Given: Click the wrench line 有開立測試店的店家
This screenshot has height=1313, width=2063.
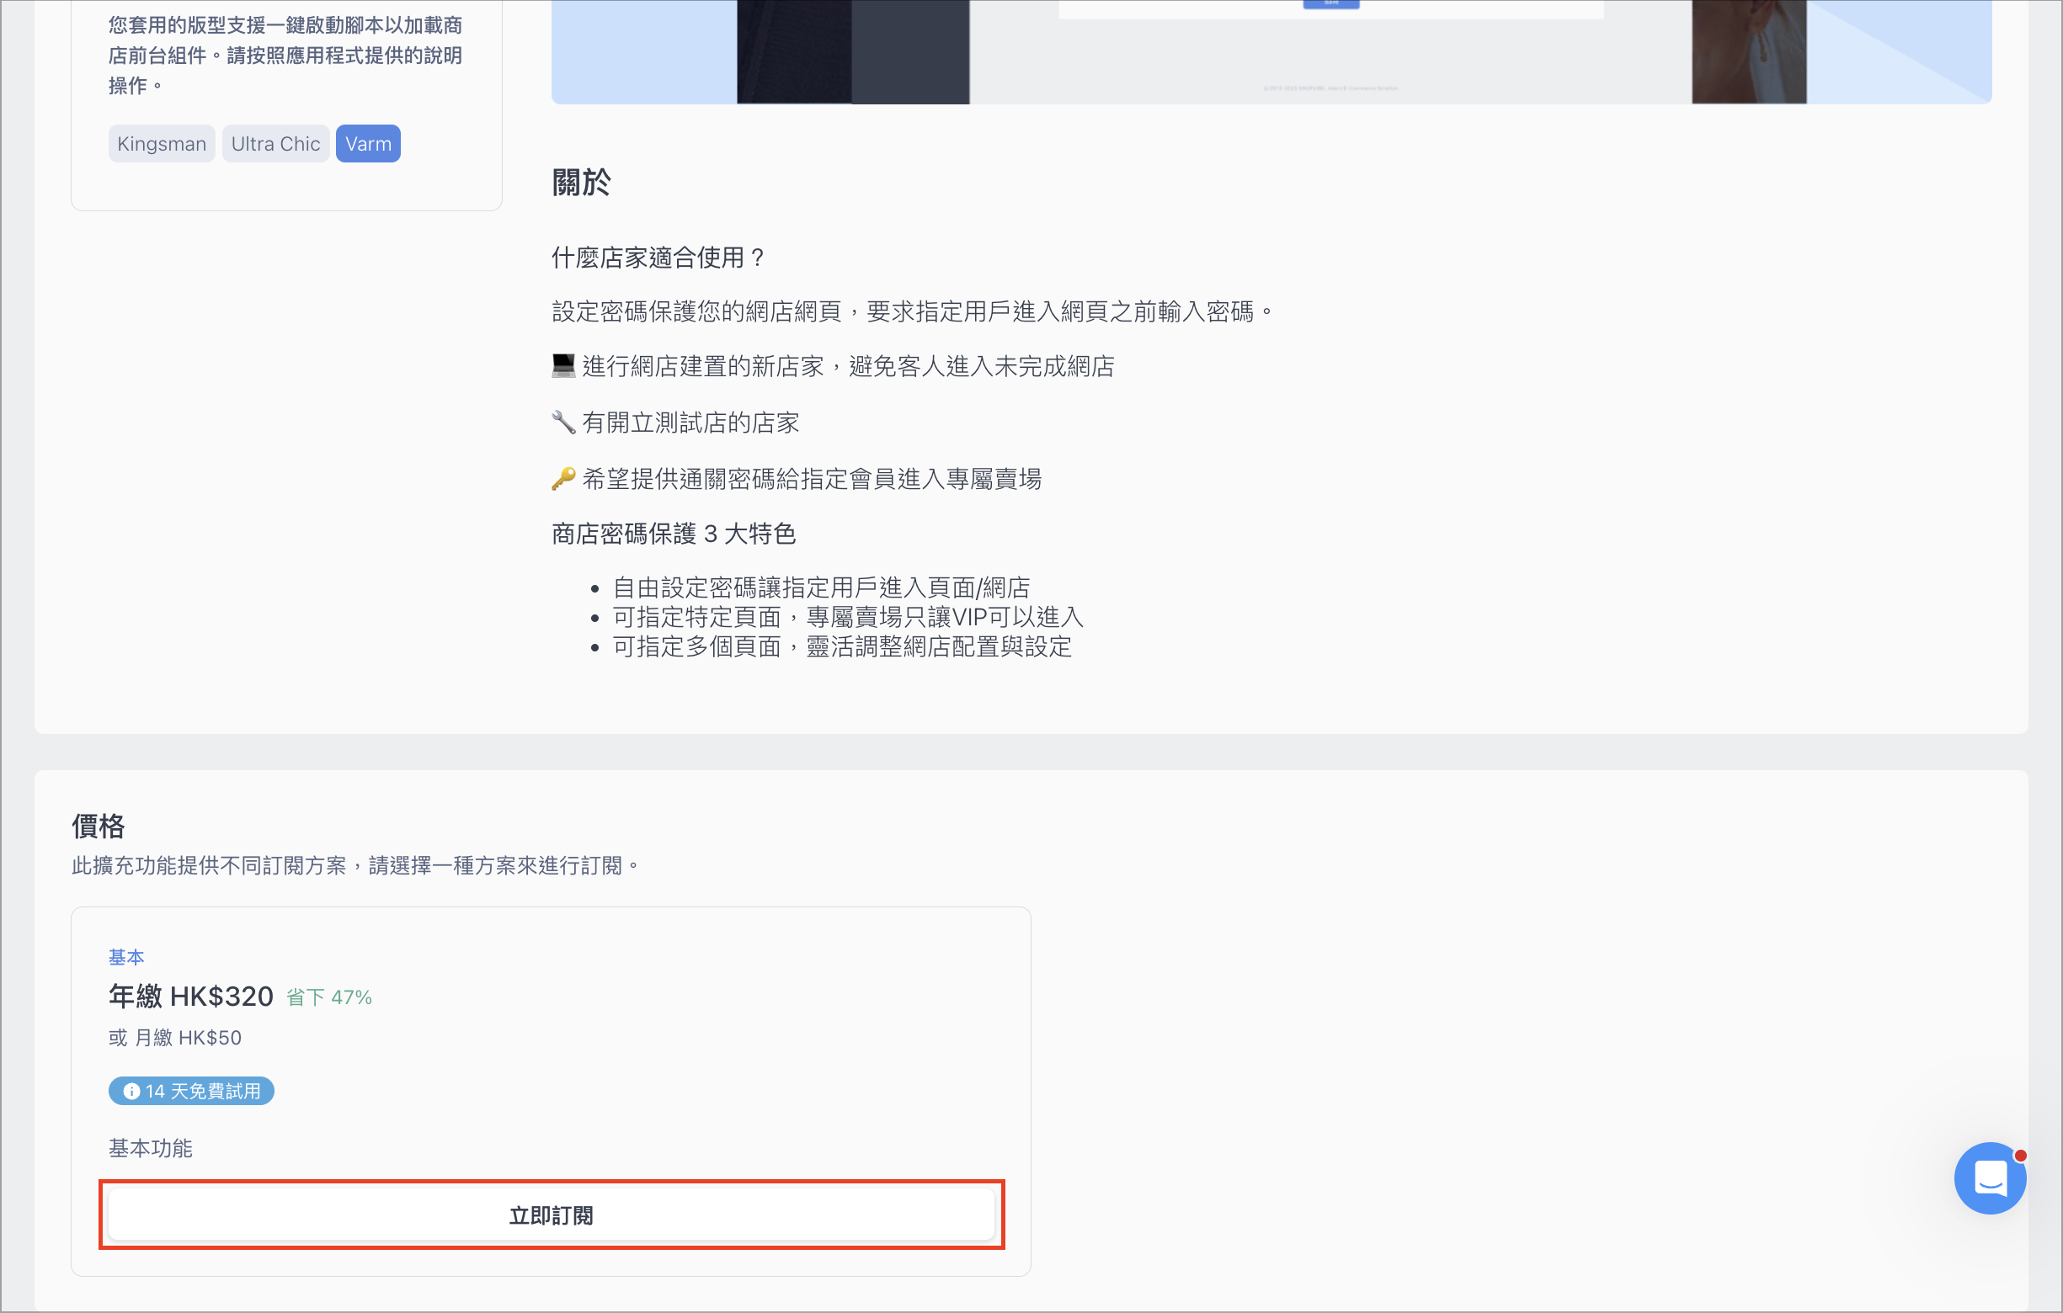Looking at the screenshot, I should (x=675, y=423).
